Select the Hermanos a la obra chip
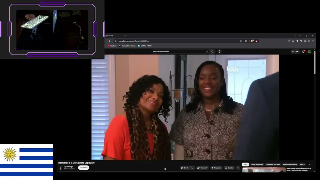The image size is (320, 180). (x=273, y=164)
